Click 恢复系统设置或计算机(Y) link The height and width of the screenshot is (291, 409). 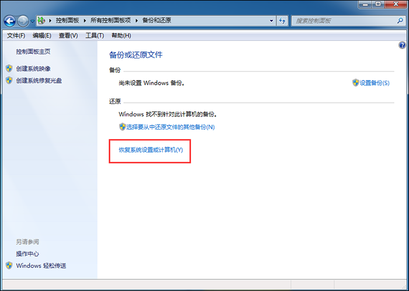pos(151,150)
